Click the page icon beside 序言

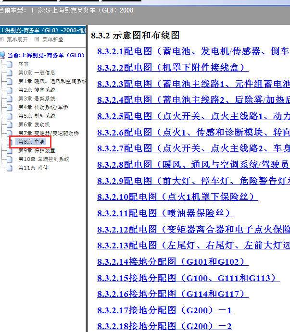10,64
